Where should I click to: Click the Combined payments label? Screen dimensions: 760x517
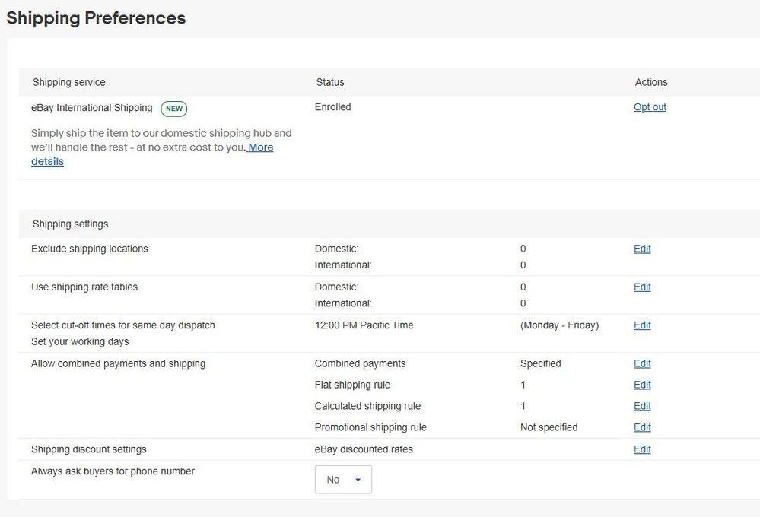[360, 363]
